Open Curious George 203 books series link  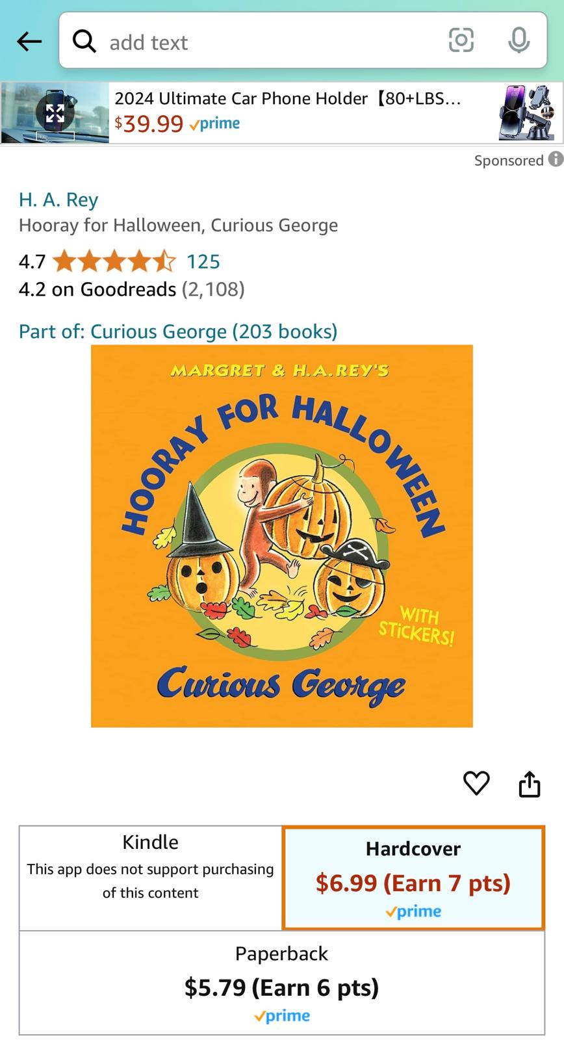point(178,331)
